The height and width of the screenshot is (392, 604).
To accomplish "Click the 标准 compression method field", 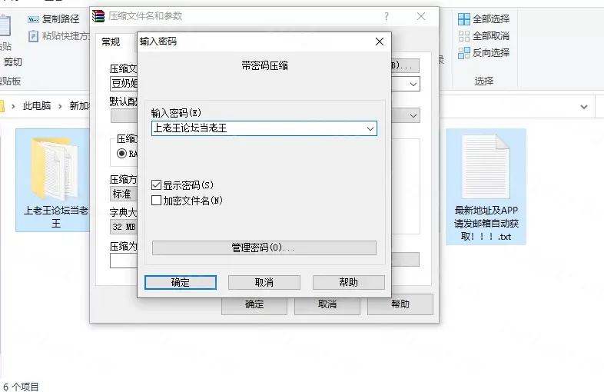I will tap(124, 194).
